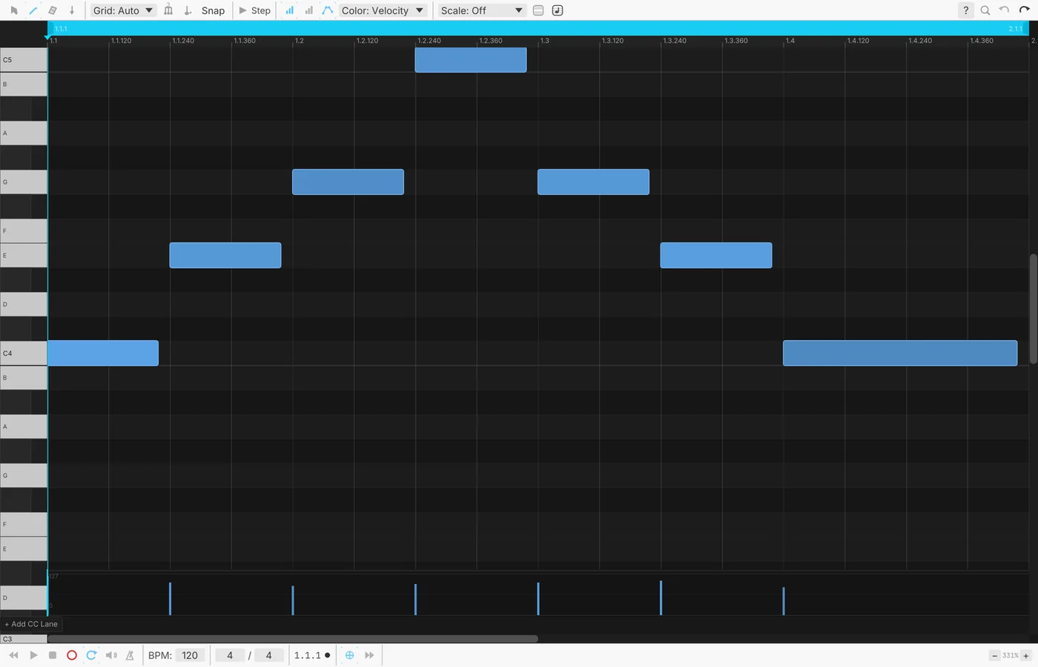Click the magnifier search icon
Image resolution: width=1038 pixels, height=667 pixels.
[985, 10]
